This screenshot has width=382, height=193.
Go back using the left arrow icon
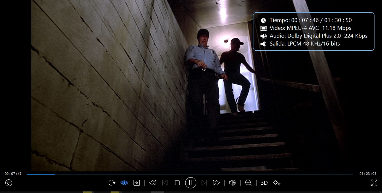(9, 183)
